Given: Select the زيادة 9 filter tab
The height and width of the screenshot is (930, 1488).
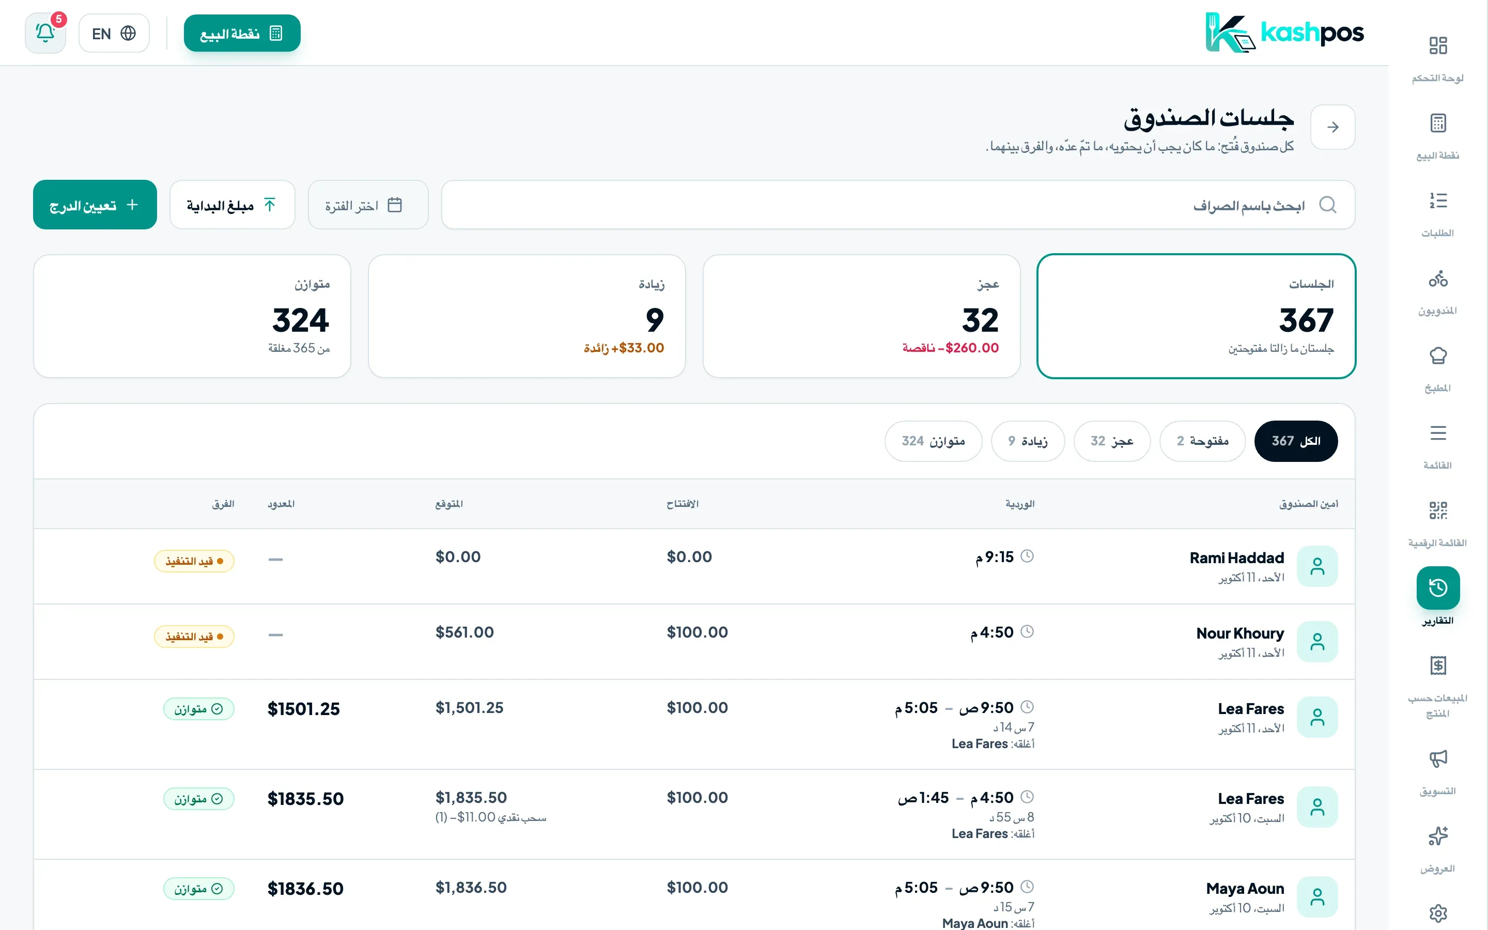Looking at the screenshot, I should 1028,441.
